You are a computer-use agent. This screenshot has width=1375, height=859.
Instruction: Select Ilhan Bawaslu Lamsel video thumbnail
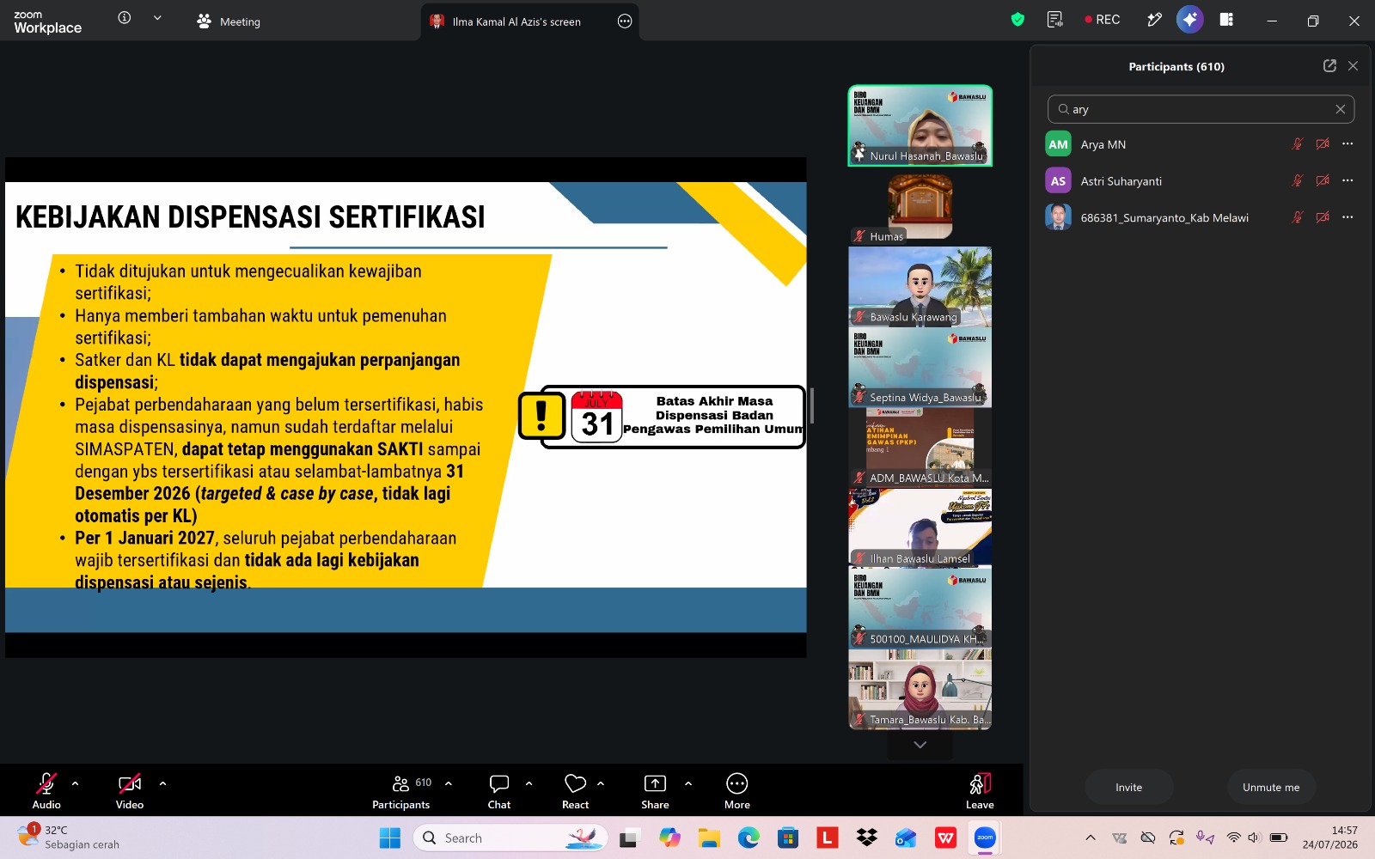(x=920, y=528)
